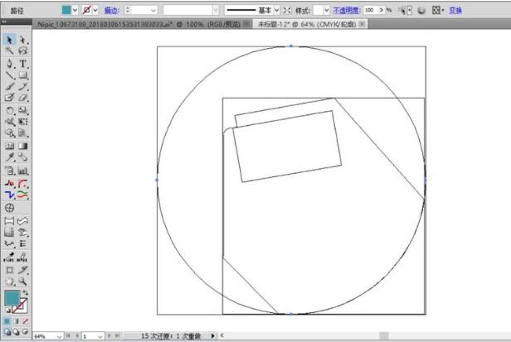Pick the Rectangle tool

click(x=22, y=75)
